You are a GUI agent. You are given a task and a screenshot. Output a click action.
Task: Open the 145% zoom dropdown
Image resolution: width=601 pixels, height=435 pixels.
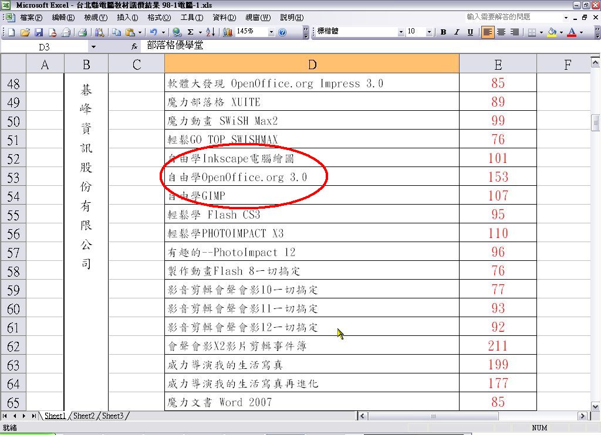click(271, 32)
